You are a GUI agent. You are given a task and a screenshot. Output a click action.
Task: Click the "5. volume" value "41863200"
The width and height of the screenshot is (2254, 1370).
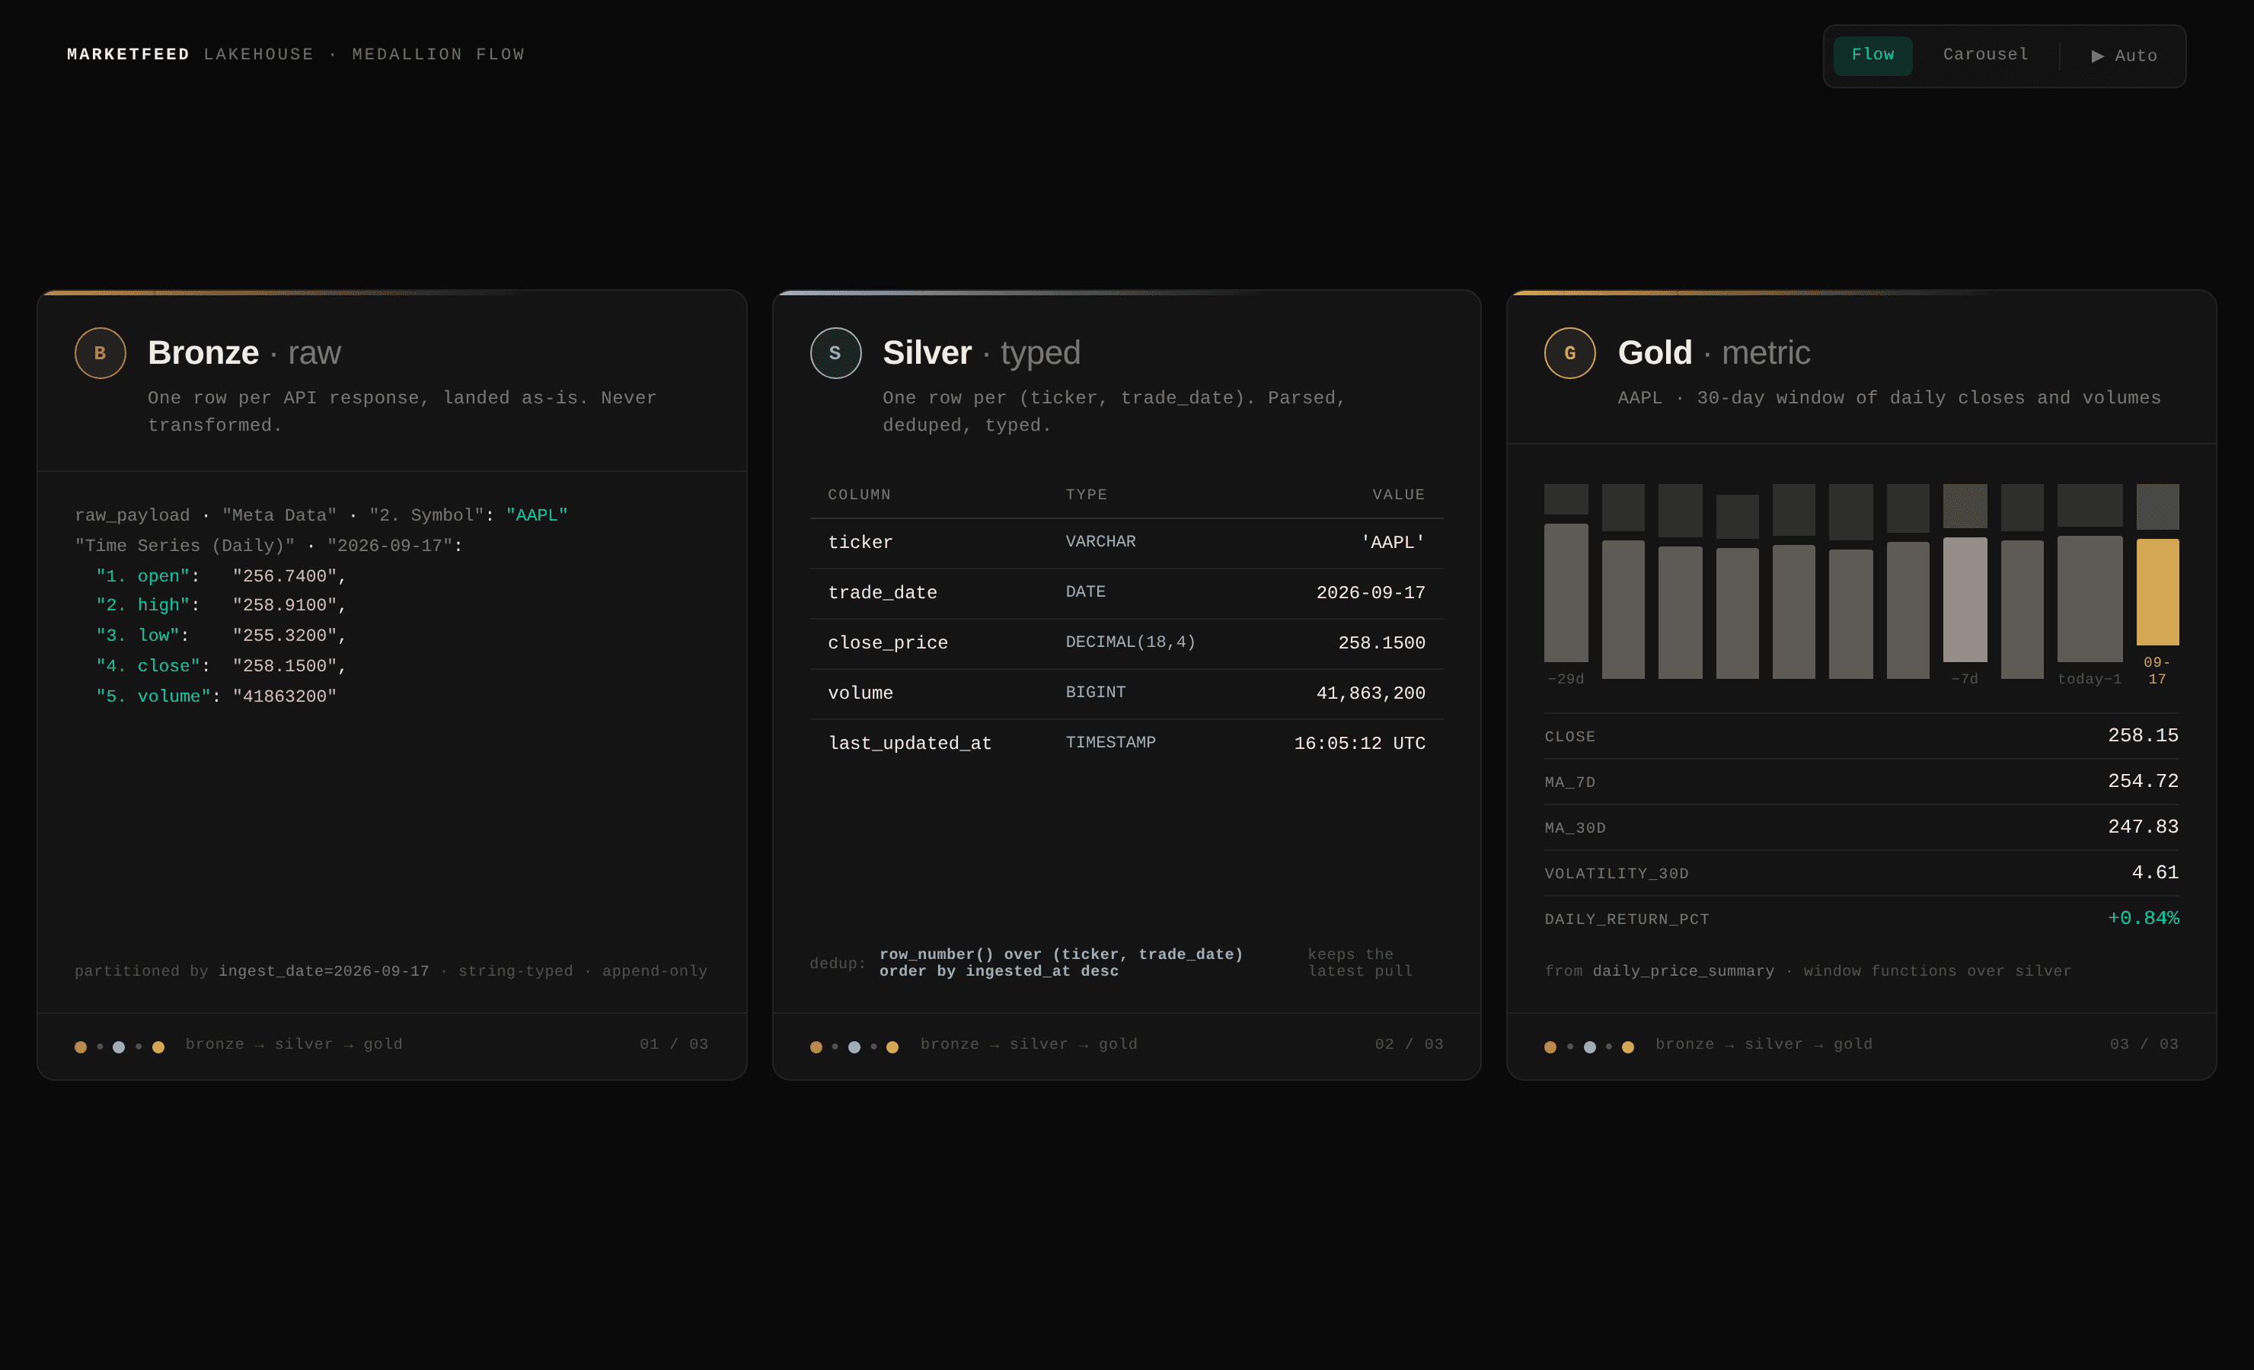pyautogui.click(x=285, y=696)
